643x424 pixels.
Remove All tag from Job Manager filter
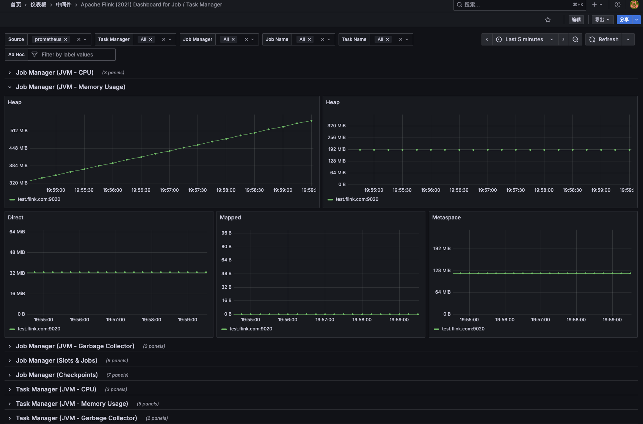pos(233,39)
